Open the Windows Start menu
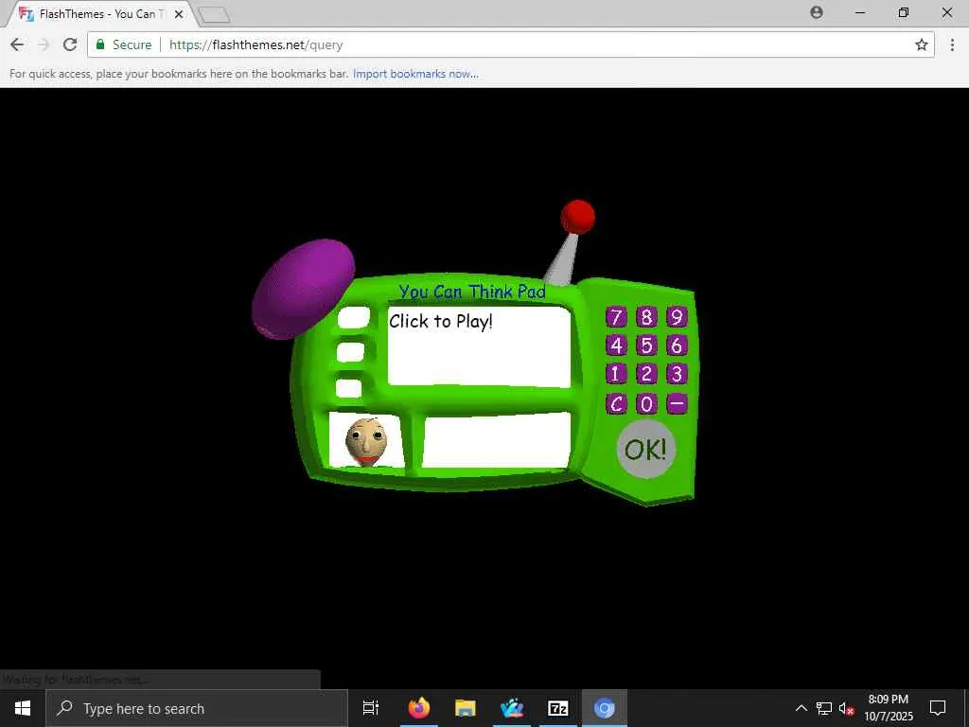 (x=23, y=708)
